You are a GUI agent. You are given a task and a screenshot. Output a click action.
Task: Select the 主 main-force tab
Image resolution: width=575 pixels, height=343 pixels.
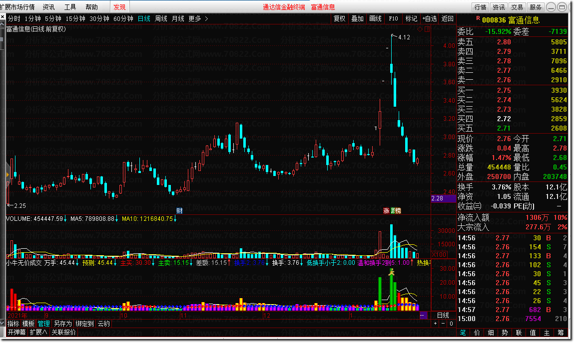pyautogui.click(x=547, y=333)
